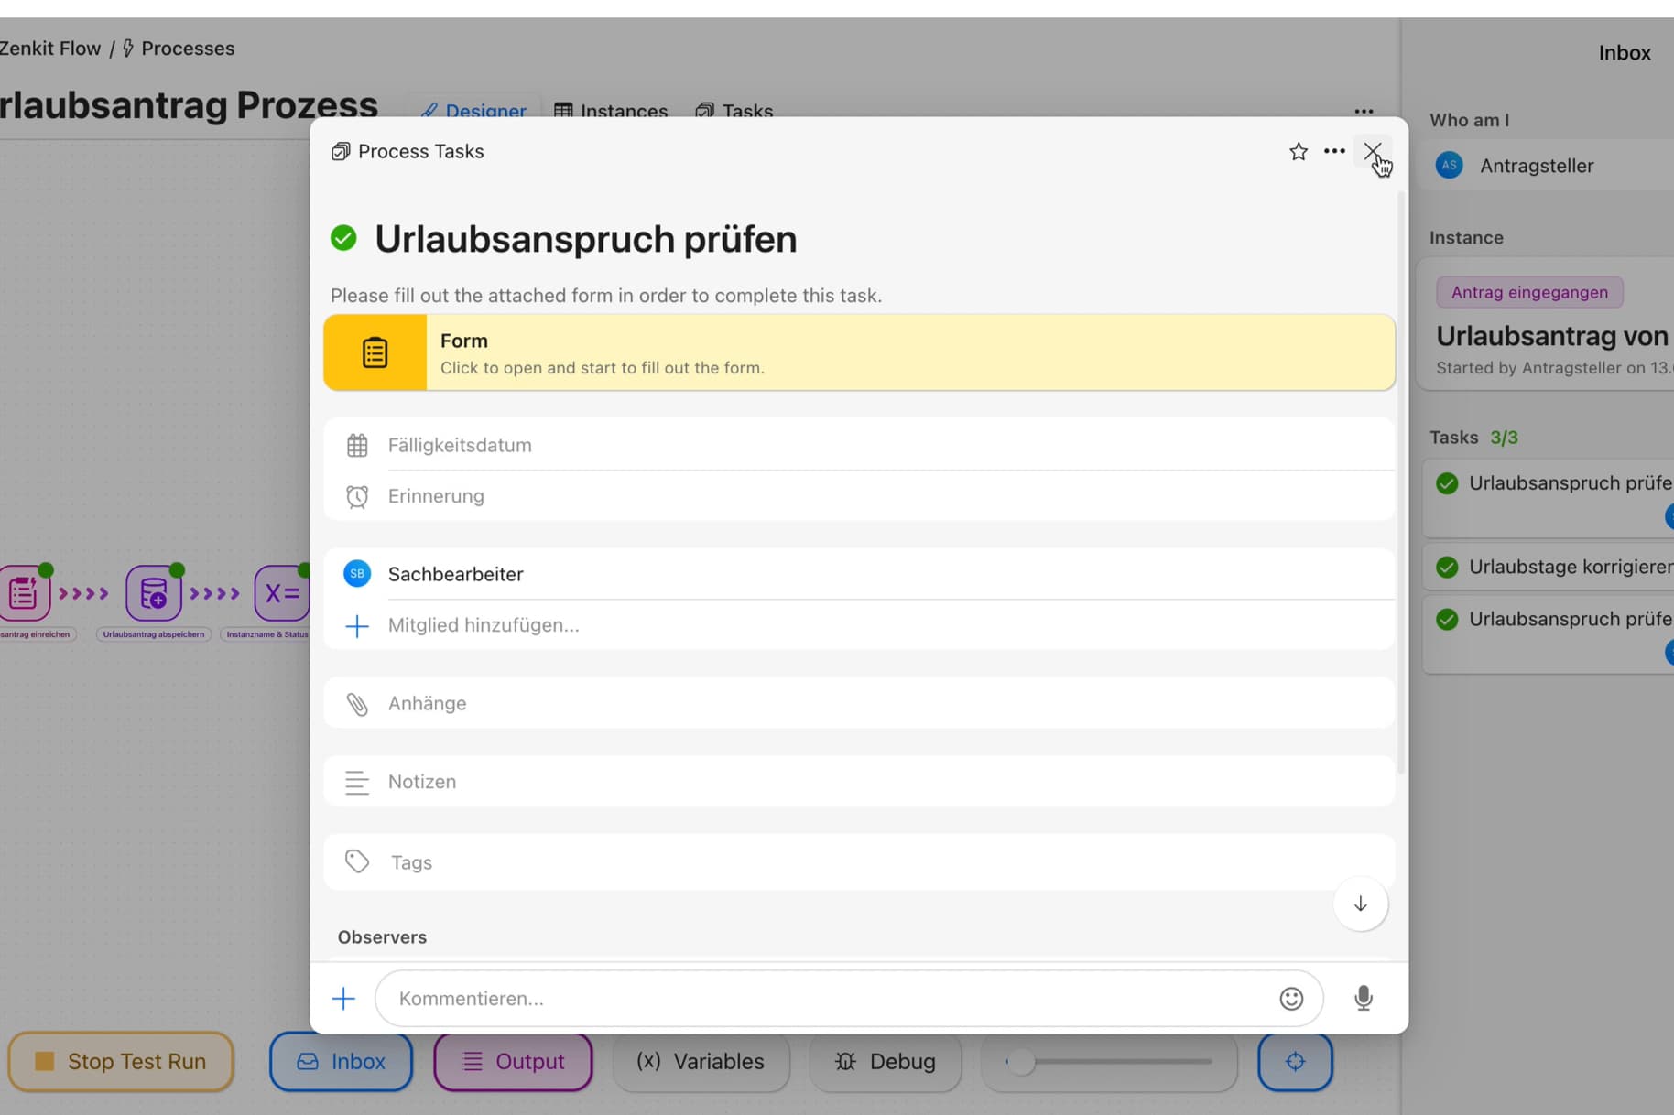1674x1115 pixels.
Task: Toggle the Urlaubstage korrigieren task checkmark
Action: tap(1447, 568)
